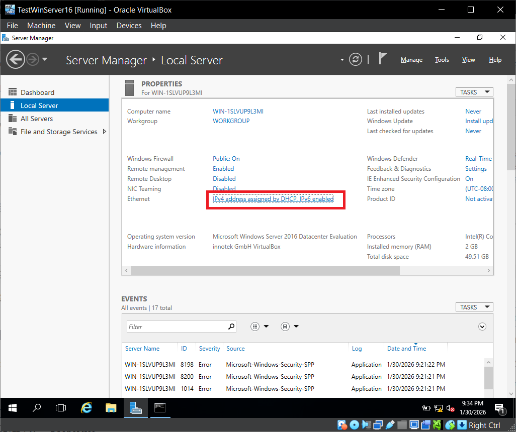
Task: Open the Tools menu
Action: pos(442,60)
